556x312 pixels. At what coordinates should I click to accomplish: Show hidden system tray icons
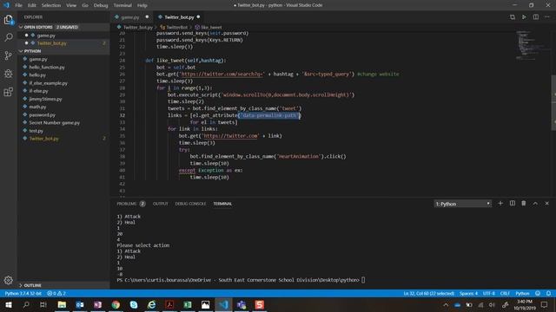[446, 304]
